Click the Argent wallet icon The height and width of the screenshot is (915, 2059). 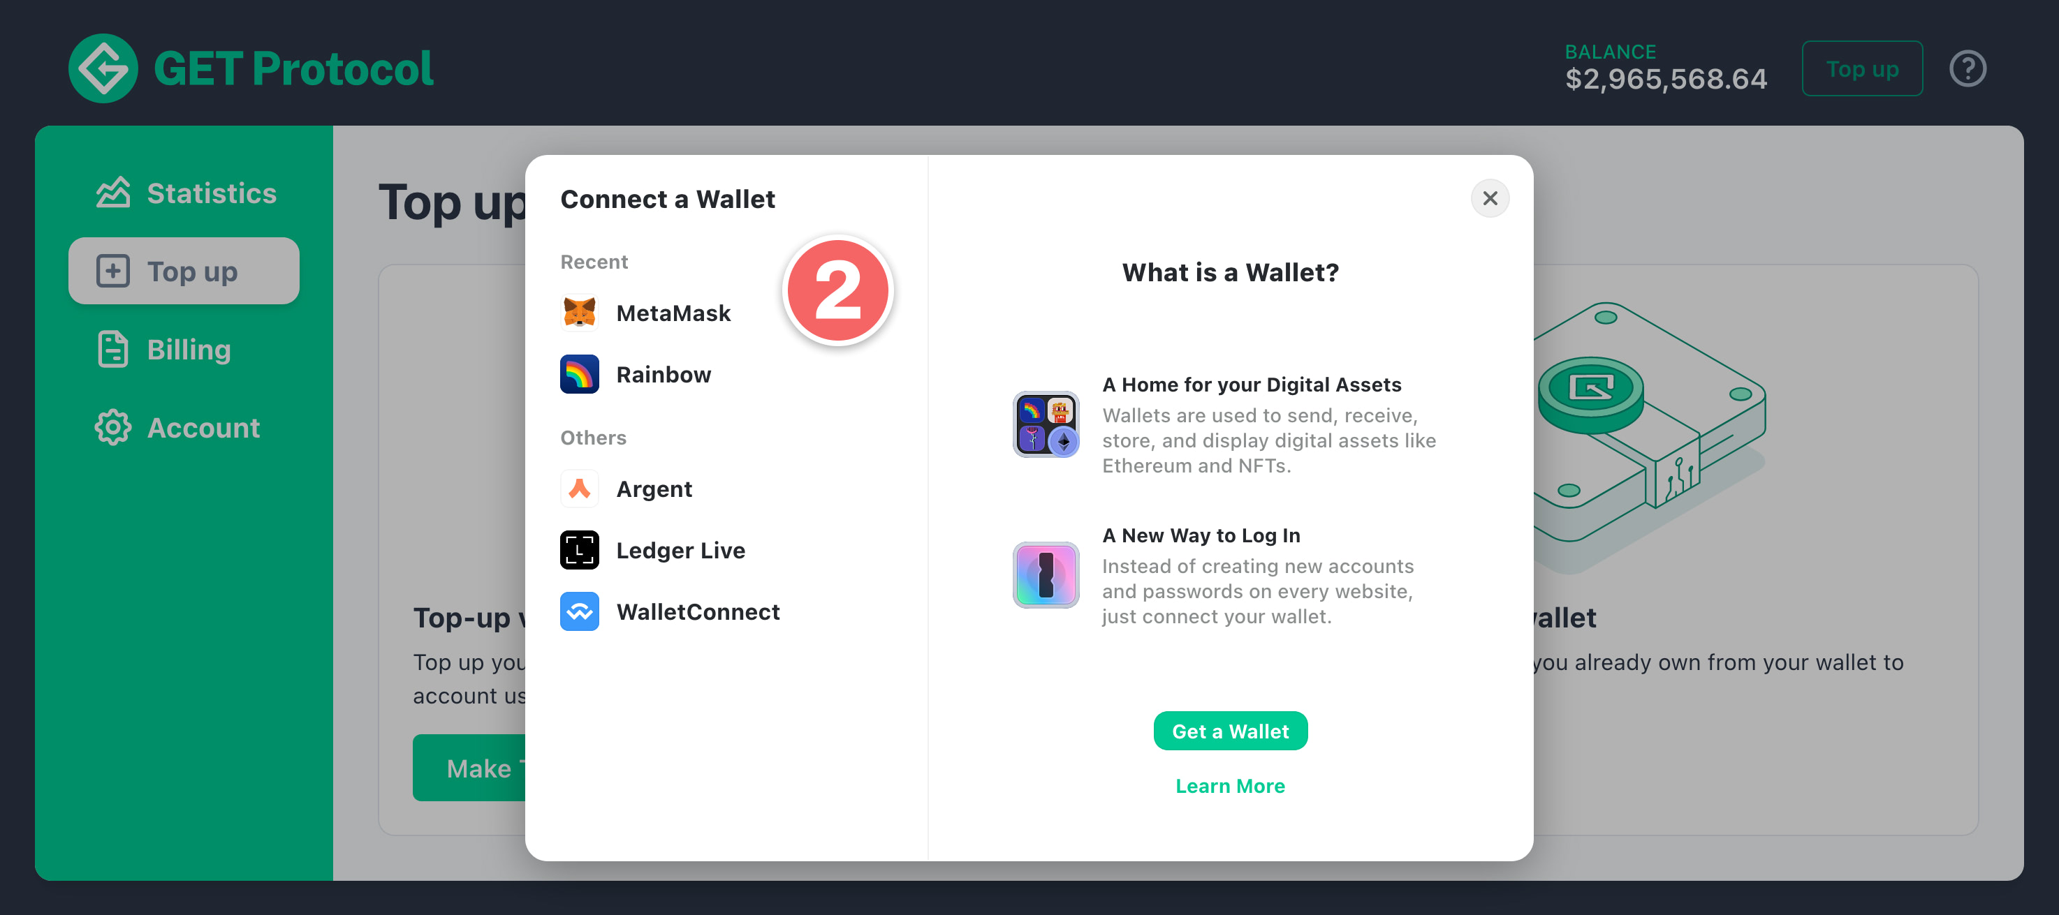pyautogui.click(x=579, y=489)
